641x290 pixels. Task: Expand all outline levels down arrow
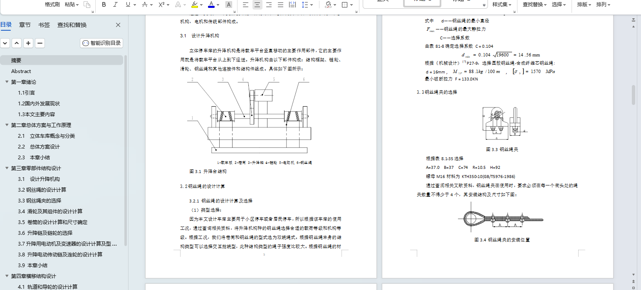pyautogui.click(x=5, y=43)
